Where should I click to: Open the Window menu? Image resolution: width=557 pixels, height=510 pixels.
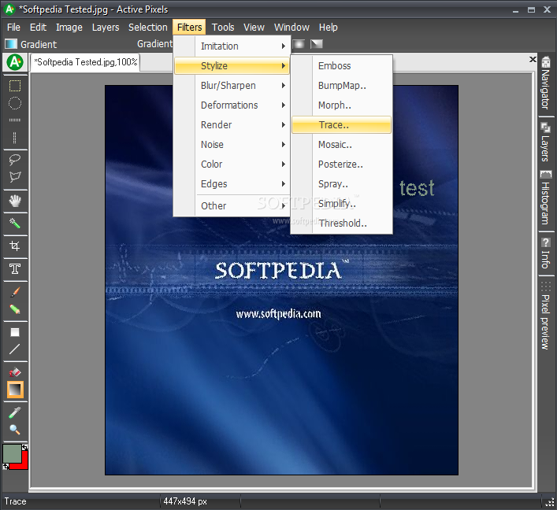click(x=291, y=28)
